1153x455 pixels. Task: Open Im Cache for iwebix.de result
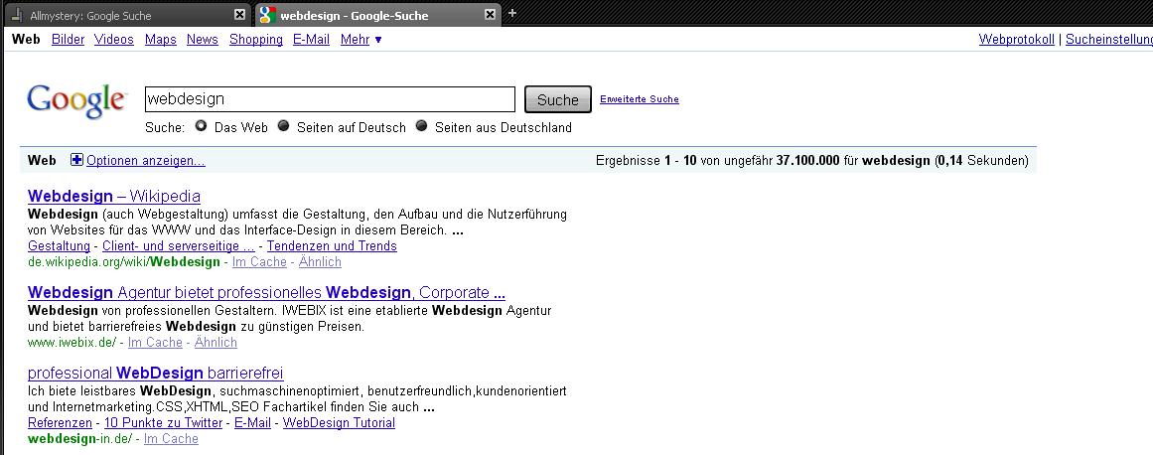click(x=154, y=343)
